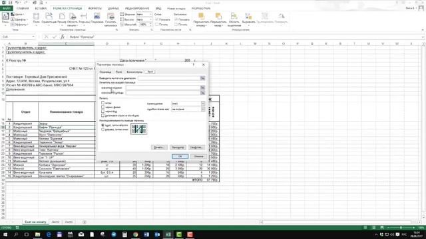
Task: Open the Size (Размер) ribbon button
Action: [62, 19]
